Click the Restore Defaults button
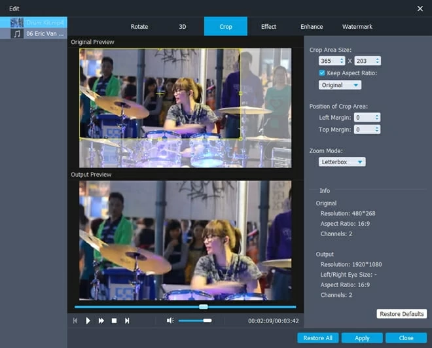432x348 pixels. [401, 314]
